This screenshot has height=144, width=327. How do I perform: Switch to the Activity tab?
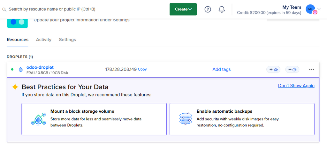click(x=43, y=40)
